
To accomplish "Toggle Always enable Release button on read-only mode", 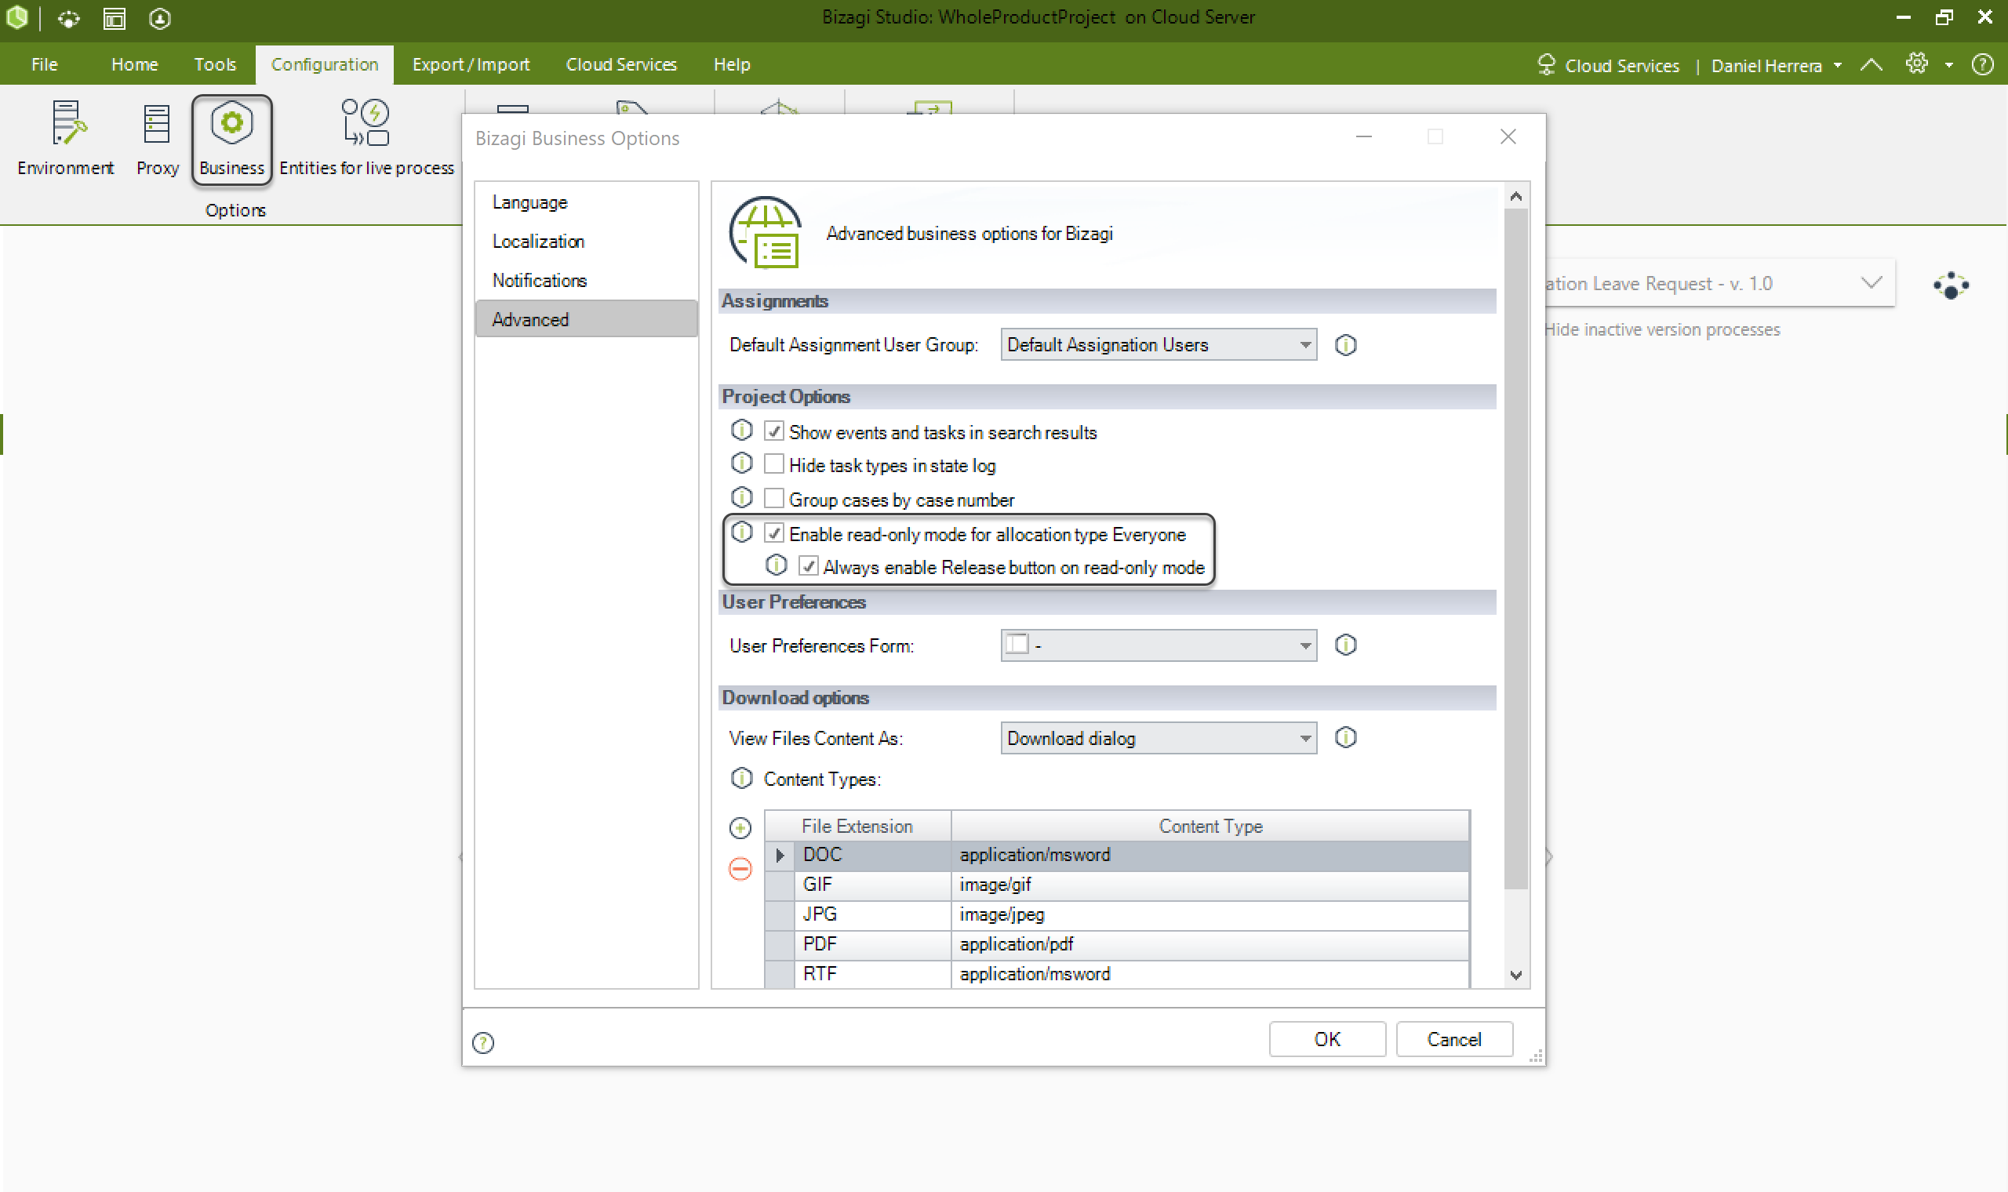I will (808, 566).
